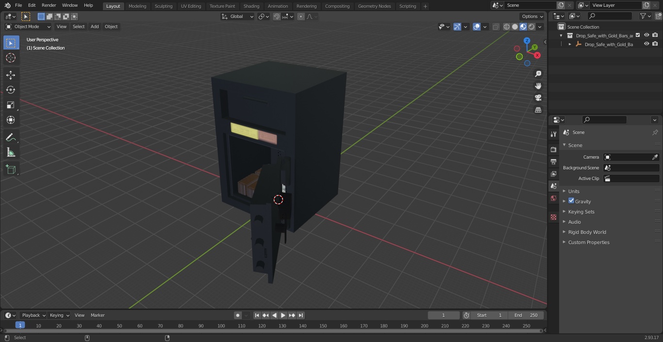Open the timeline Marker menu
This screenshot has width=663, height=342.
[x=98, y=315]
